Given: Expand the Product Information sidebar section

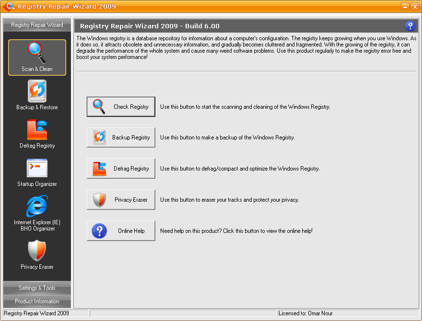Looking at the screenshot, I should [37, 301].
